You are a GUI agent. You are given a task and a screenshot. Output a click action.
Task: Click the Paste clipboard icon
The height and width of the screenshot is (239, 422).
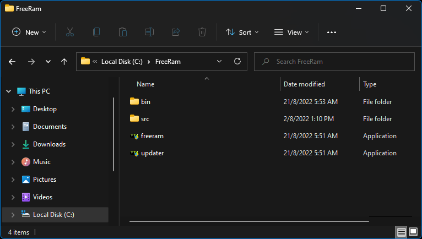coord(123,32)
